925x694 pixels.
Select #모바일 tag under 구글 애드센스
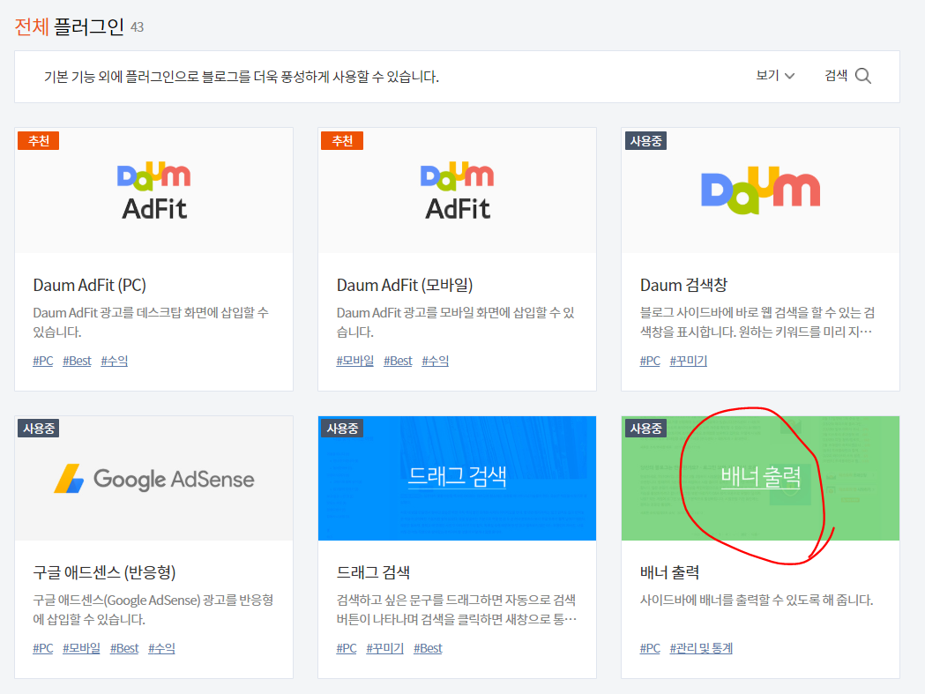[81, 648]
